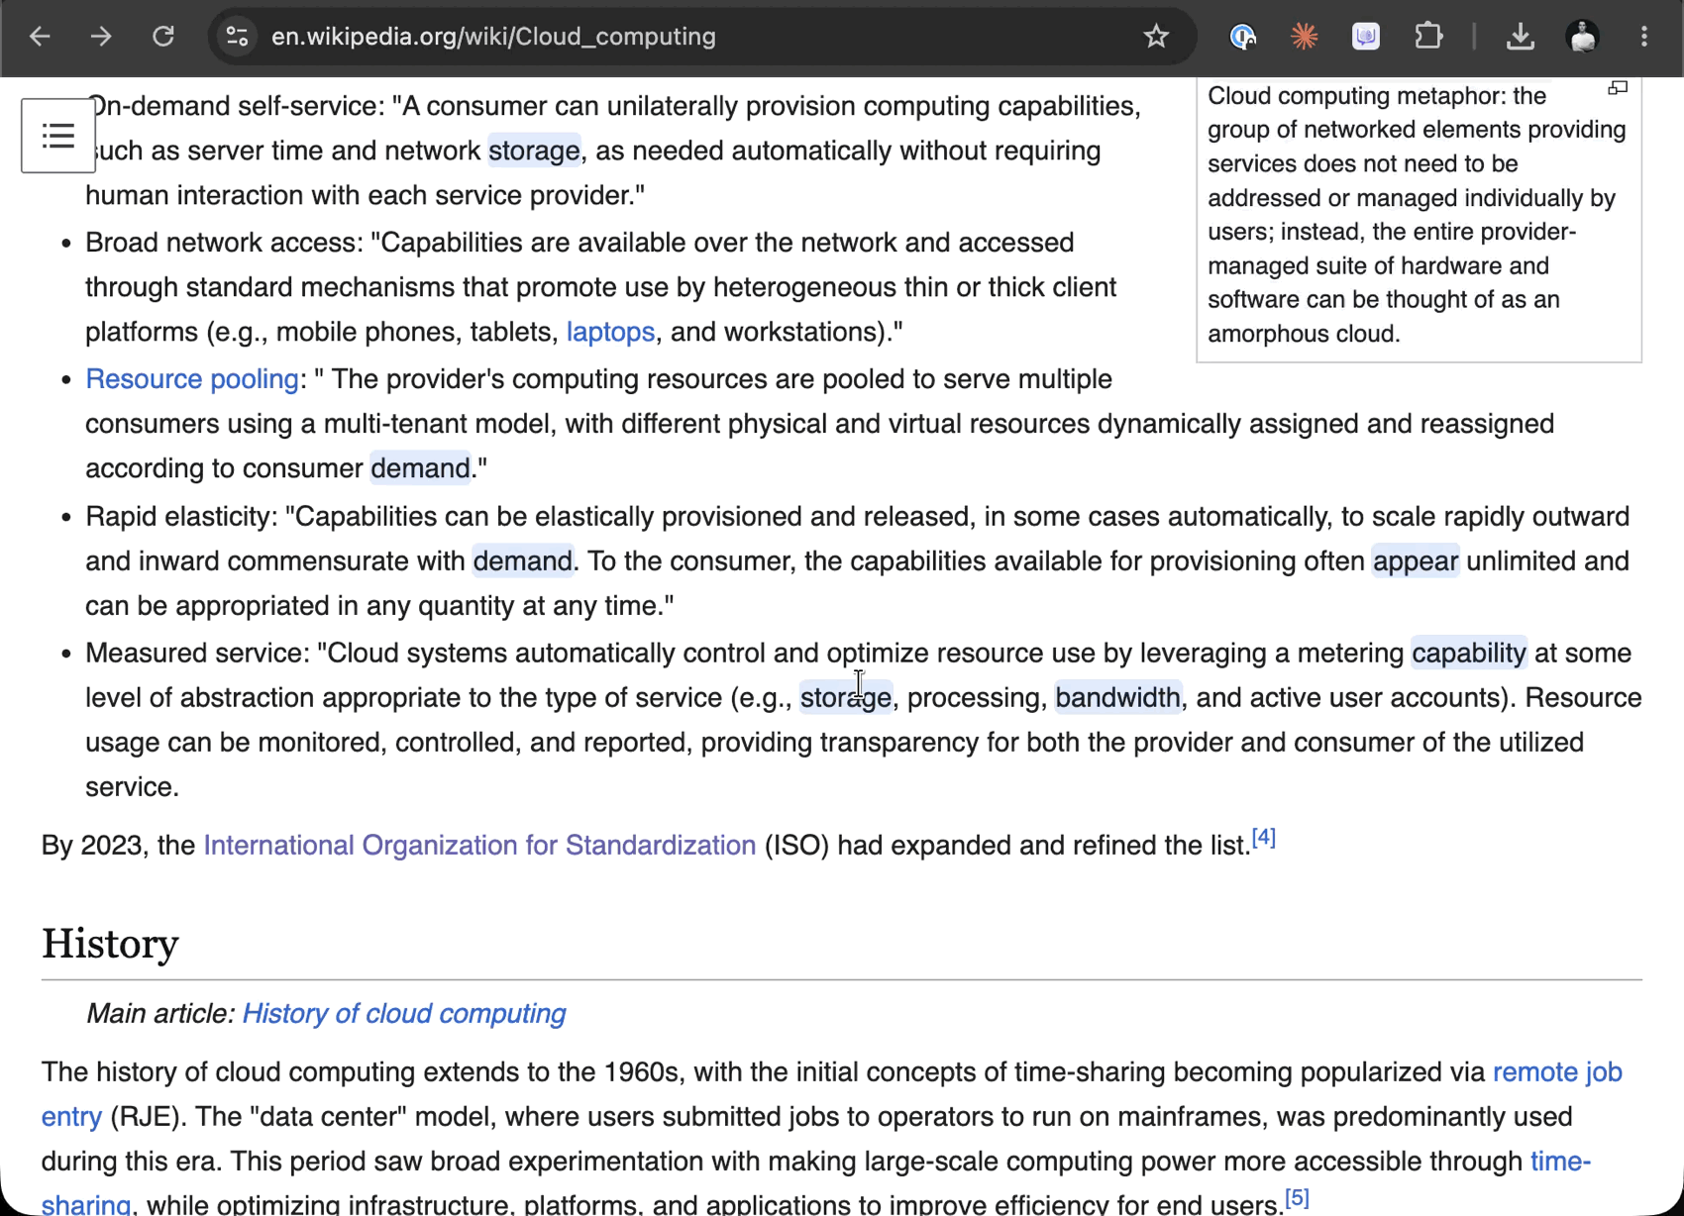Click the highlighted word 'bandwidth'
This screenshot has width=1684, height=1216.
click(1117, 698)
